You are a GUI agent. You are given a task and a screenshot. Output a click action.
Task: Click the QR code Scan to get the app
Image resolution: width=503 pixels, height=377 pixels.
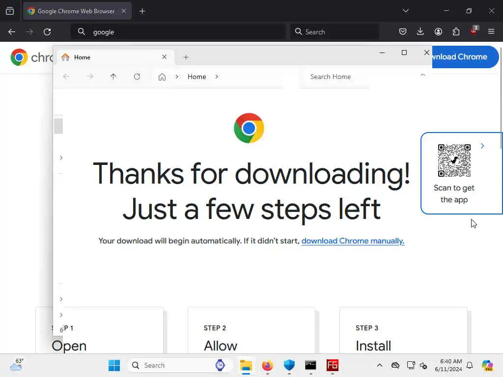(x=454, y=161)
